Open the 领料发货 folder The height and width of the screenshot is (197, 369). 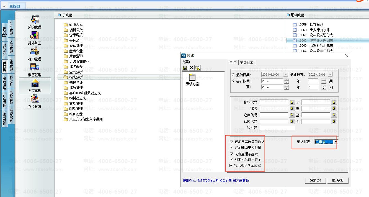point(73,30)
